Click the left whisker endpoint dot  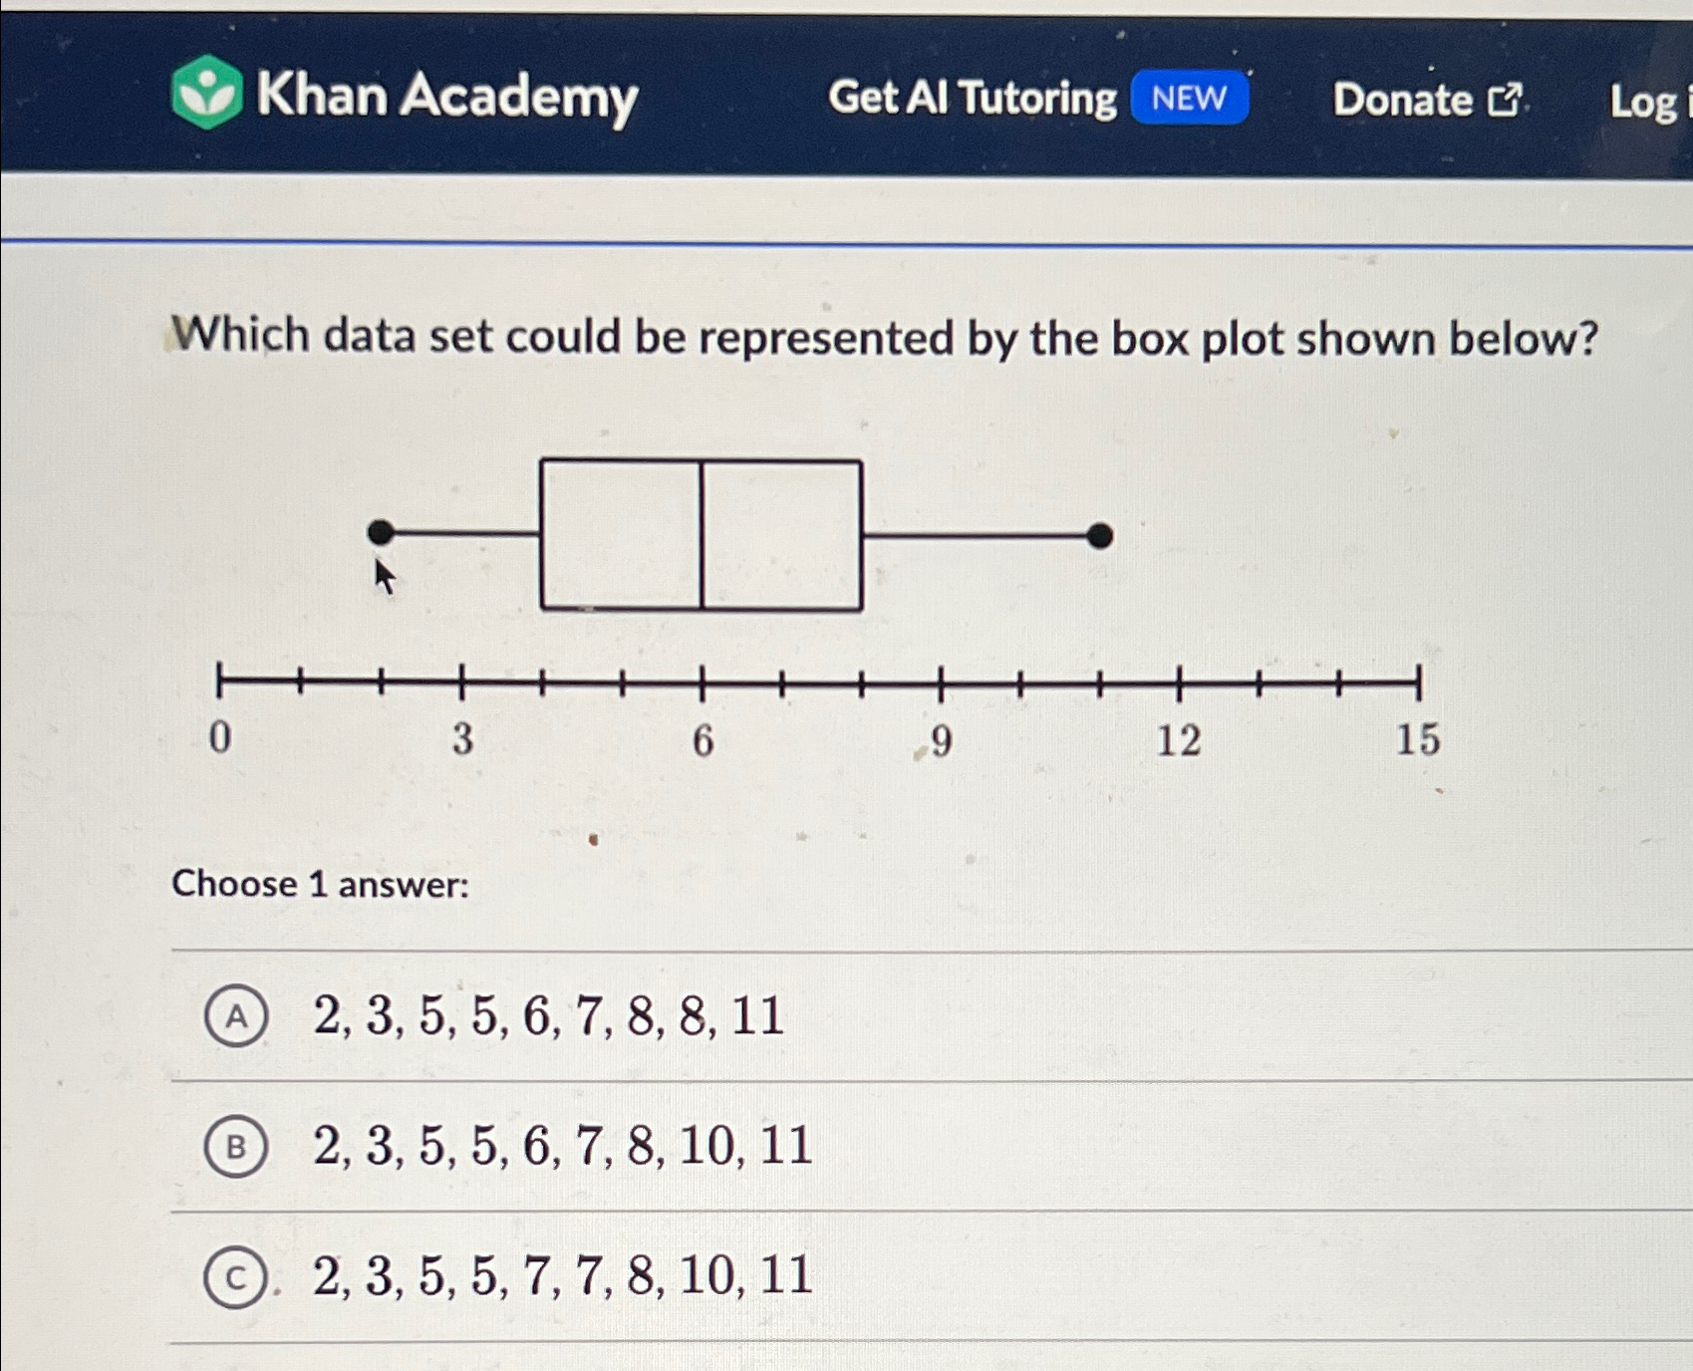379,533
